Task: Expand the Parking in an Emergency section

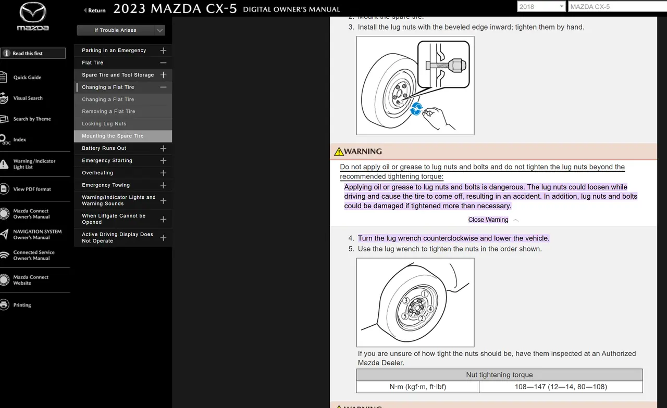Action: (x=163, y=50)
